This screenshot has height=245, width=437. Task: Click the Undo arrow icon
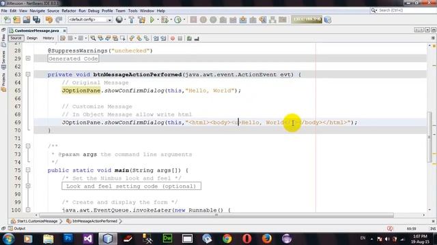pyautogui.click(x=49, y=20)
